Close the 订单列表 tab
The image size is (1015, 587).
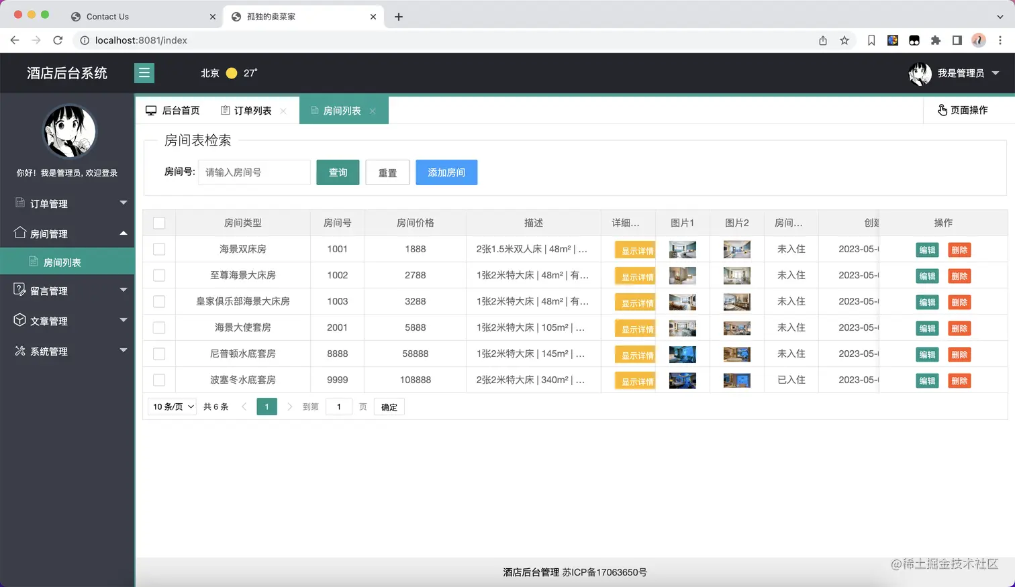coord(283,111)
